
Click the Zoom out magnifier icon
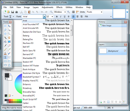[51, 12]
